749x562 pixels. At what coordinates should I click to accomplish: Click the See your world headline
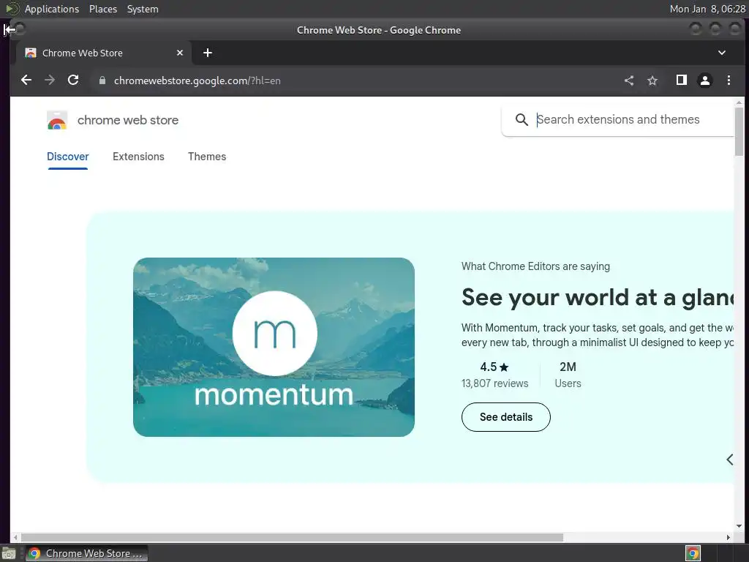point(598,297)
